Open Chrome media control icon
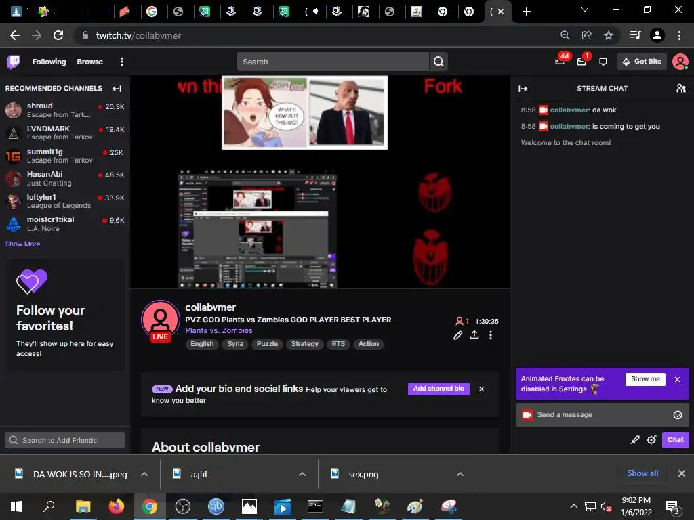The height and width of the screenshot is (520, 694). (635, 35)
